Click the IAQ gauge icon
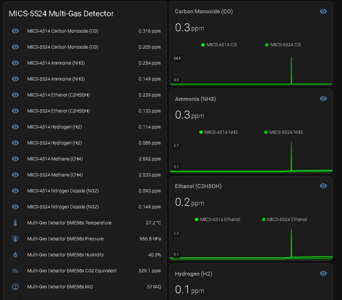 (x=15, y=287)
